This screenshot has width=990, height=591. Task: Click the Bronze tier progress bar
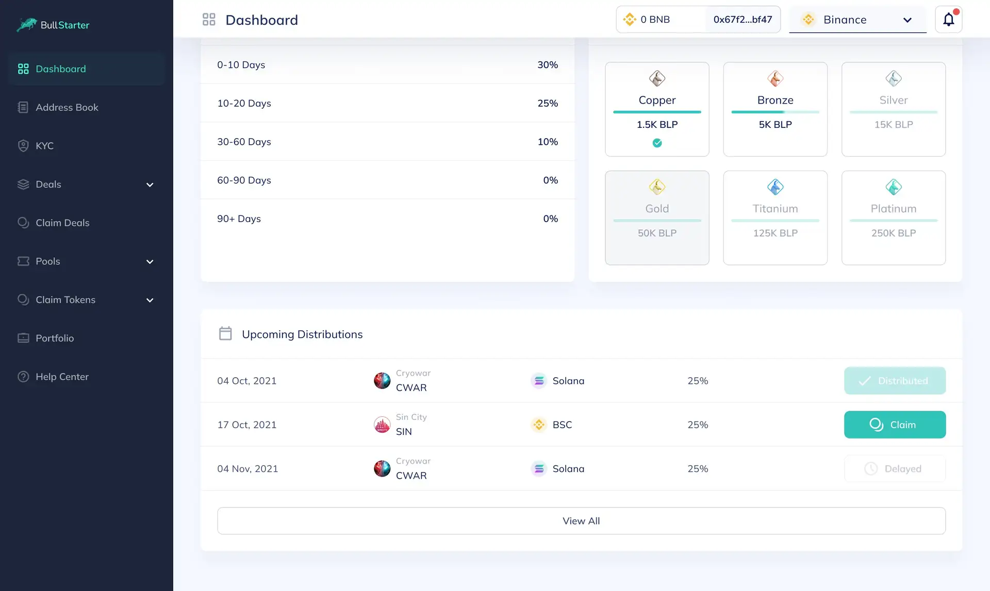(775, 112)
